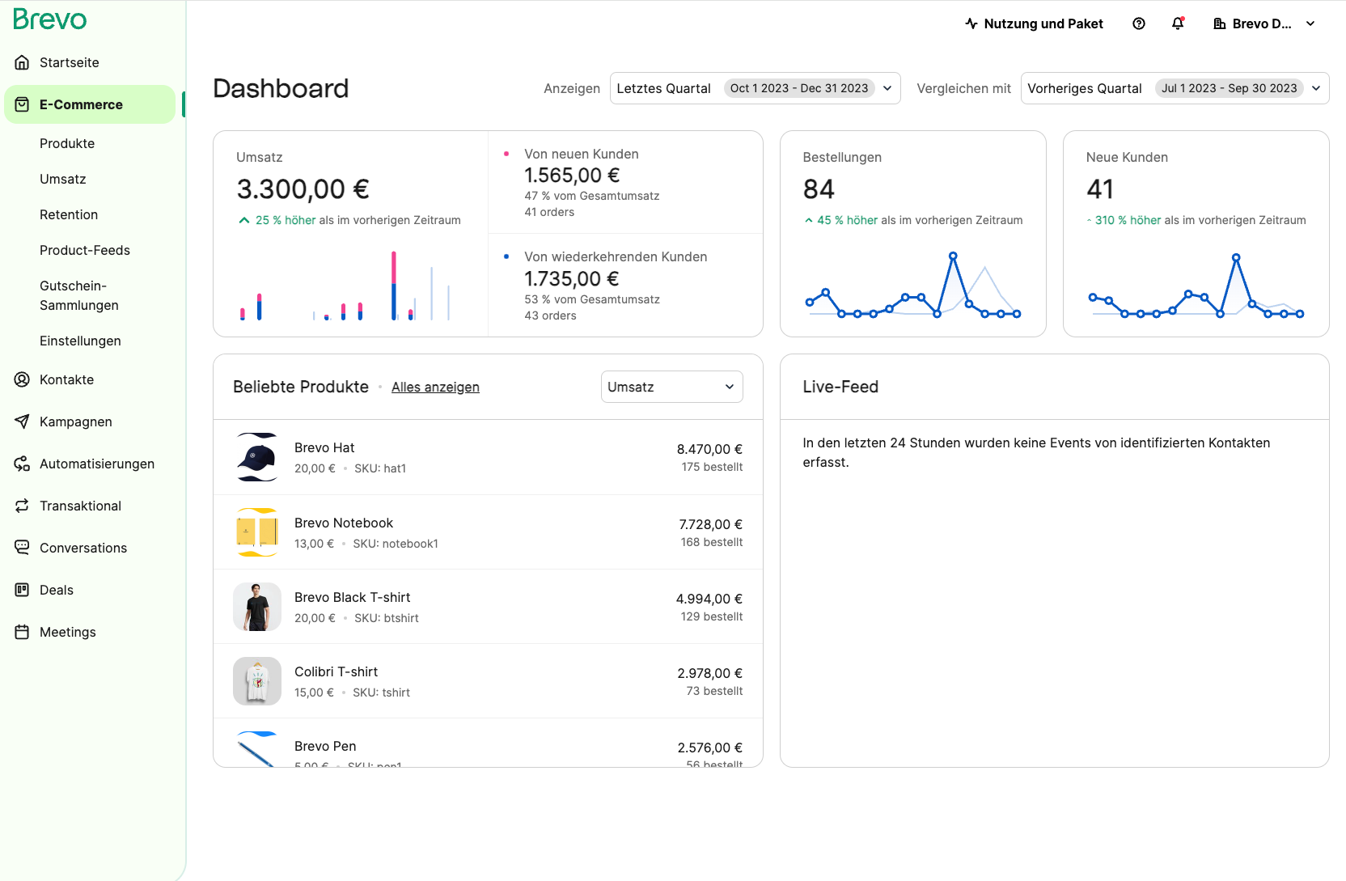
Task: Click the Von neuen Kunden 1.565,00 € value
Action: (572, 176)
